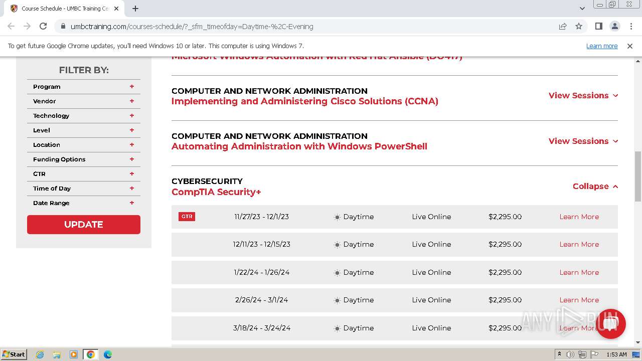Click the Chrome taskbar icon

point(91,354)
